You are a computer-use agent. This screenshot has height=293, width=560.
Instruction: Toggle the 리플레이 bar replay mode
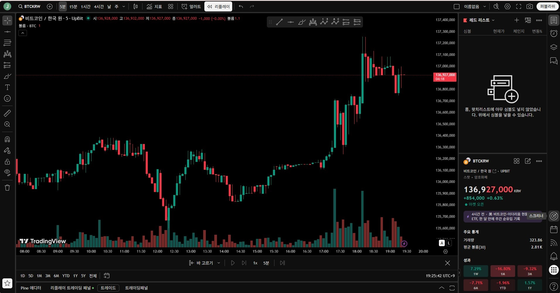pos(218,6)
